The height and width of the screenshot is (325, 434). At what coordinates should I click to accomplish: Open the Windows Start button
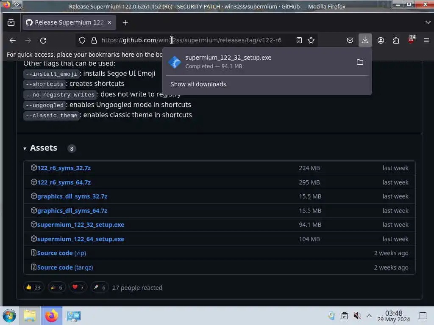click(9, 316)
